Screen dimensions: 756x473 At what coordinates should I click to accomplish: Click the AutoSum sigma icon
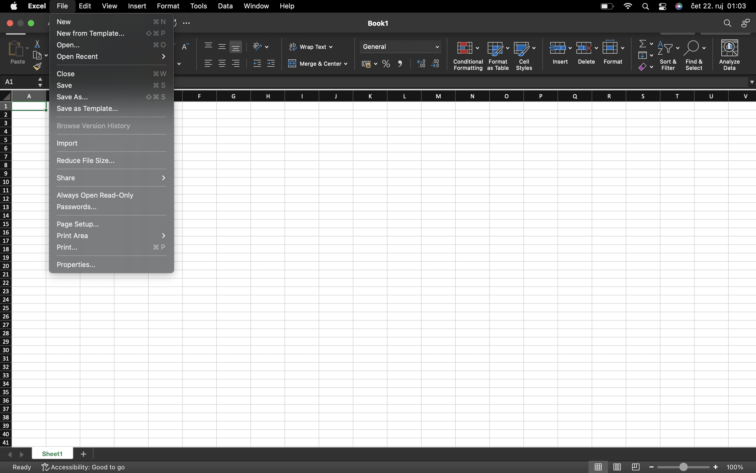pos(642,43)
